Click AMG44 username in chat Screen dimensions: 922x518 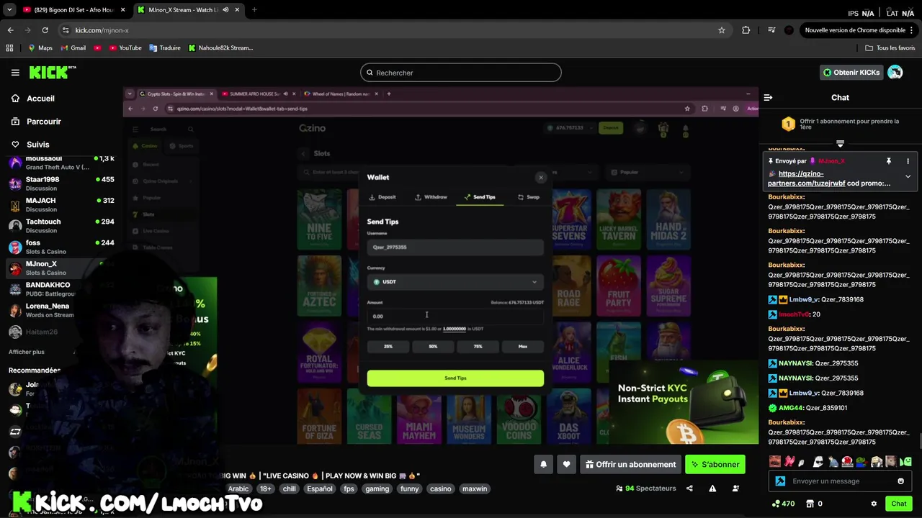point(790,408)
